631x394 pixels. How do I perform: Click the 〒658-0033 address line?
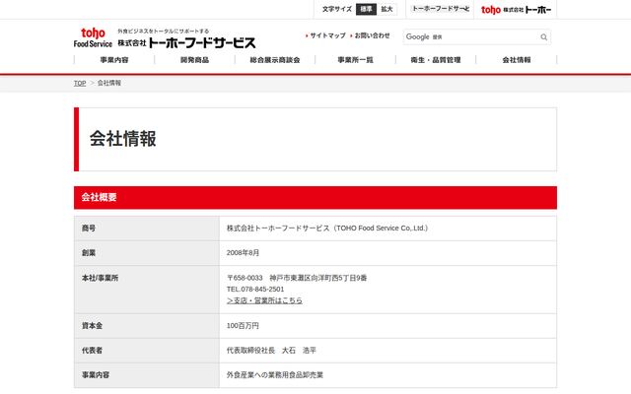[297, 278]
